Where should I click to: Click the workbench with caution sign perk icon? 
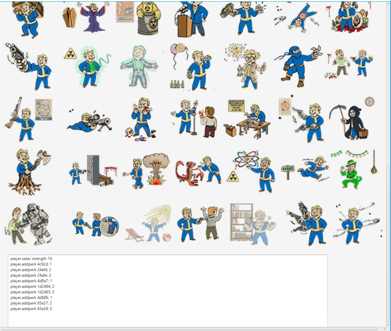248,120
